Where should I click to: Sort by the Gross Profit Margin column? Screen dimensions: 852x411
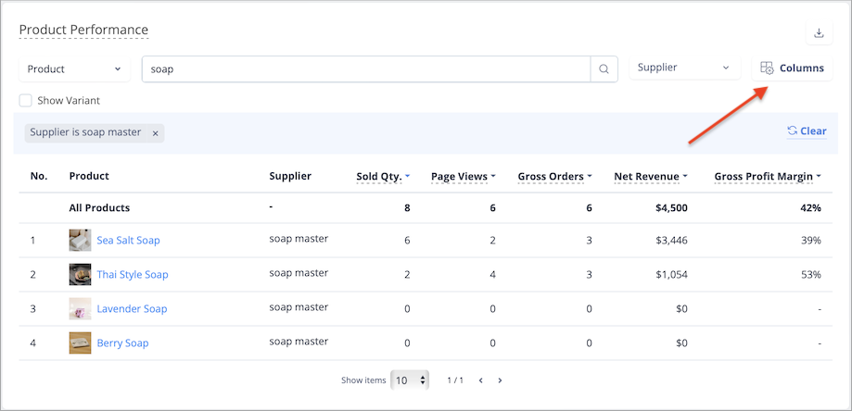pos(768,176)
